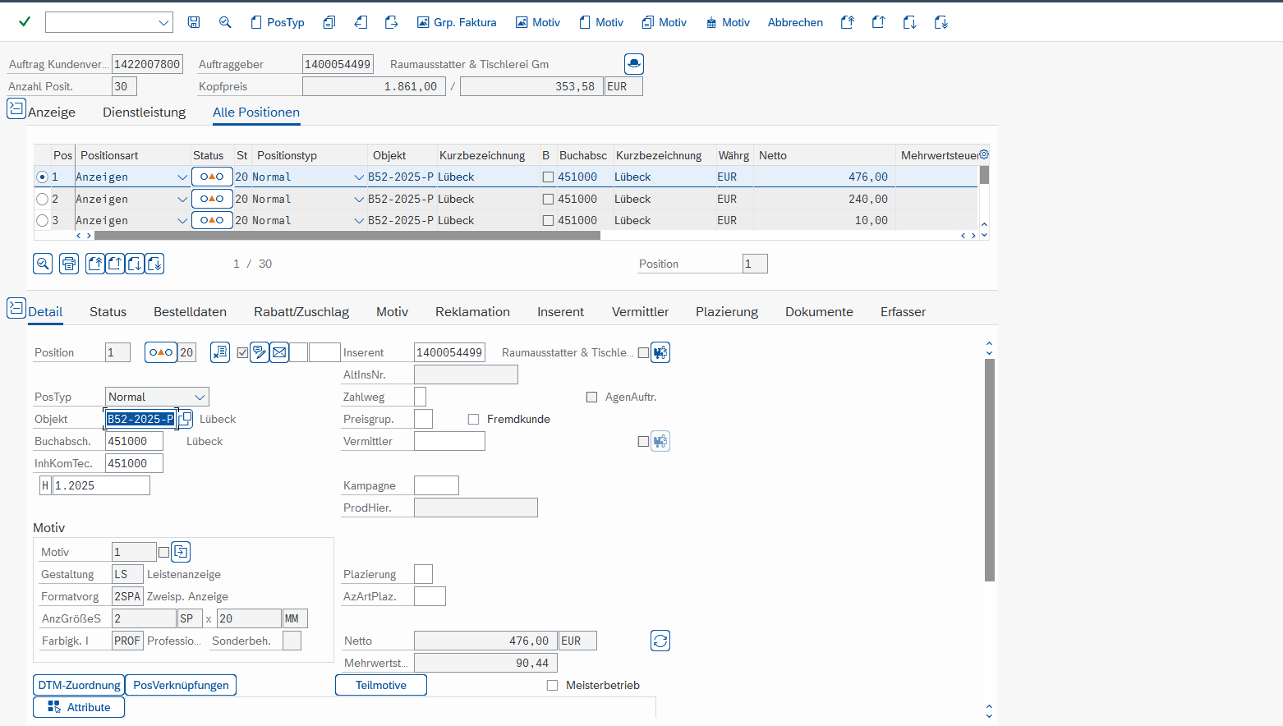This screenshot has height=726, width=1283.
Task: Uncheck the checked box beside pencil icon
Action: [242, 352]
